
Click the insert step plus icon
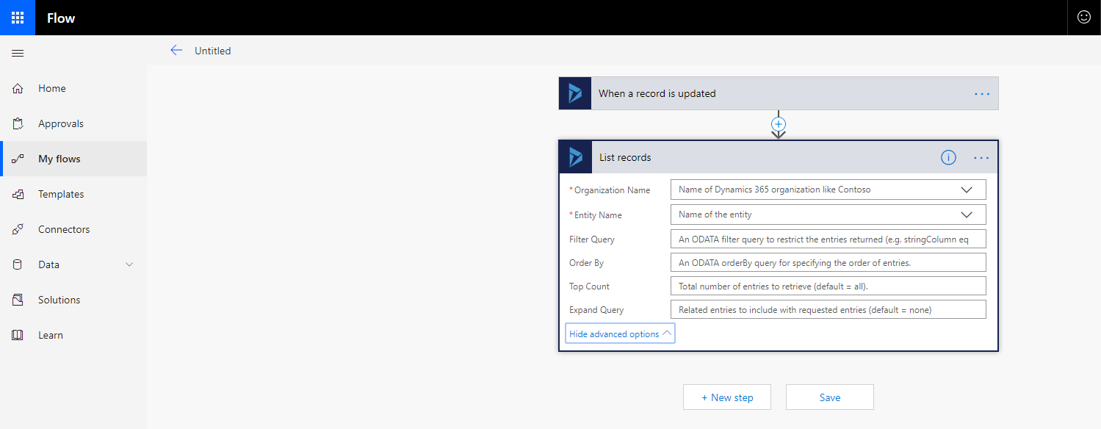[x=779, y=124]
